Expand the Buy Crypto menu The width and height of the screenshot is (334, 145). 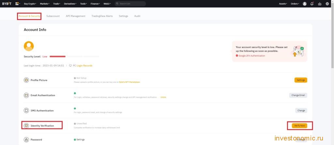coord(30,4)
